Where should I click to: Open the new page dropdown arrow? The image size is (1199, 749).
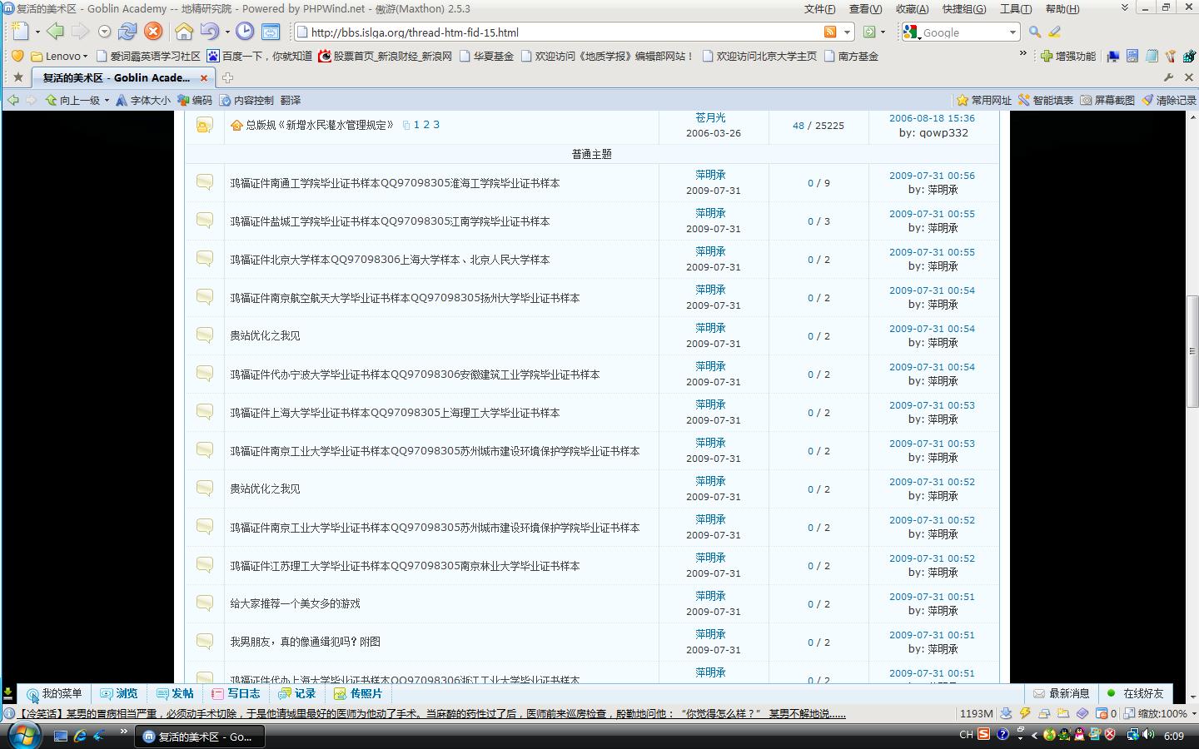(x=37, y=32)
